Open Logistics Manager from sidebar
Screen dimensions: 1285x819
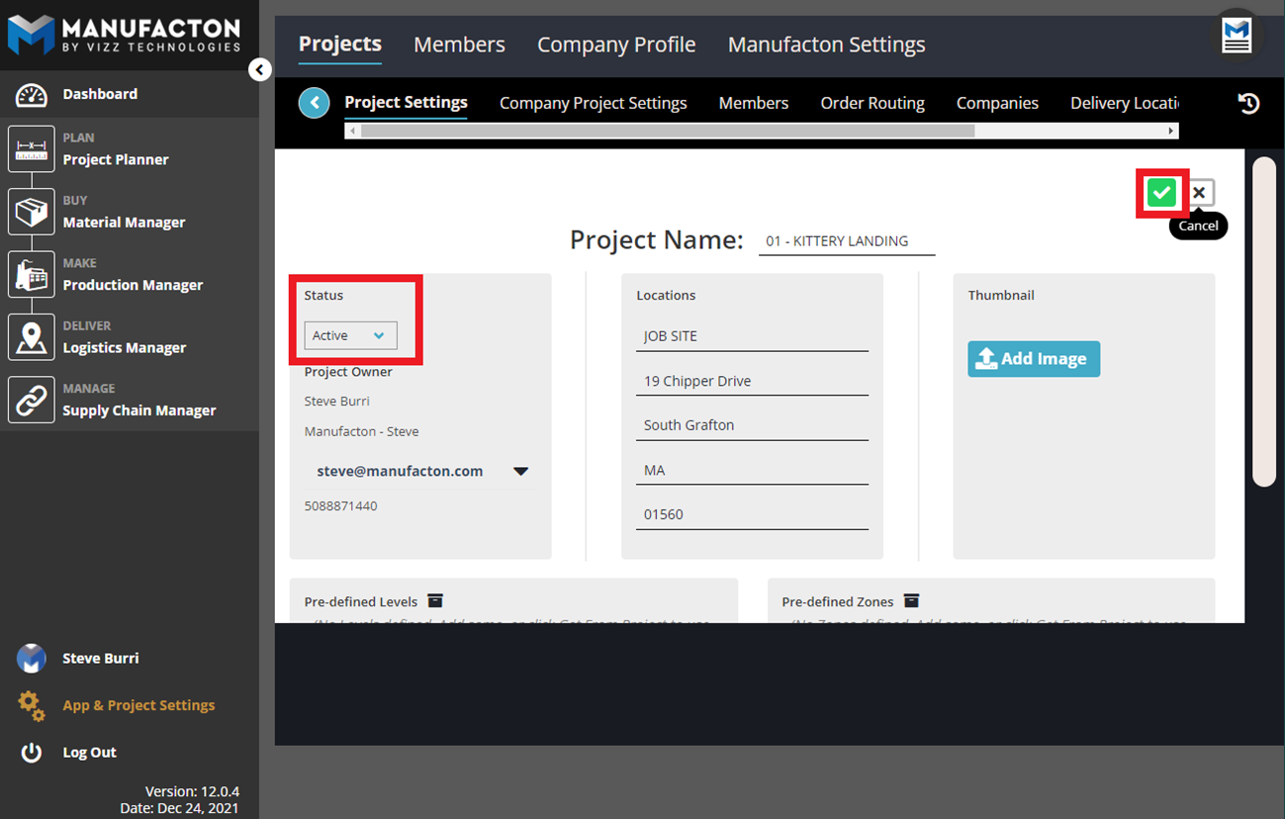(x=124, y=347)
